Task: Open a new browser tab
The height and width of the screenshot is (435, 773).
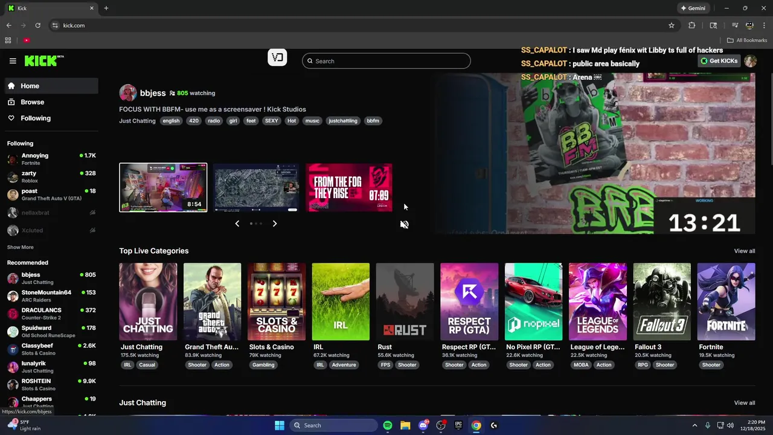Action: [x=106, y=8]
